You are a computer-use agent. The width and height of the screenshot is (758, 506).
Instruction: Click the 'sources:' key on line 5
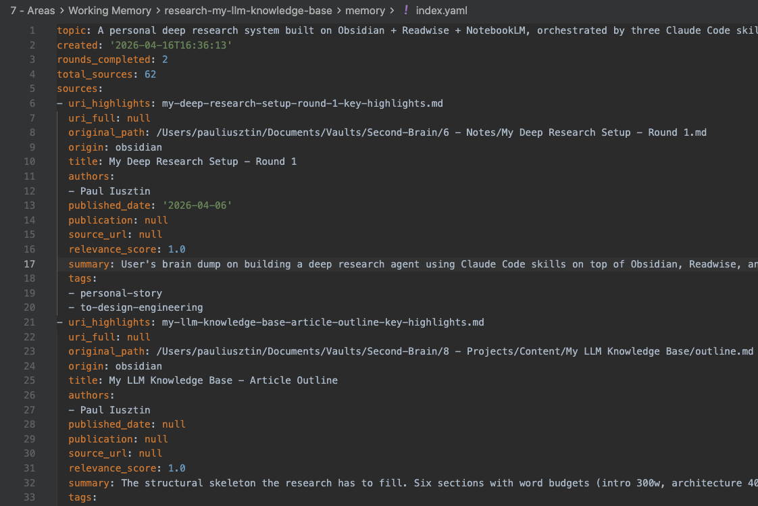coord(80,89)
